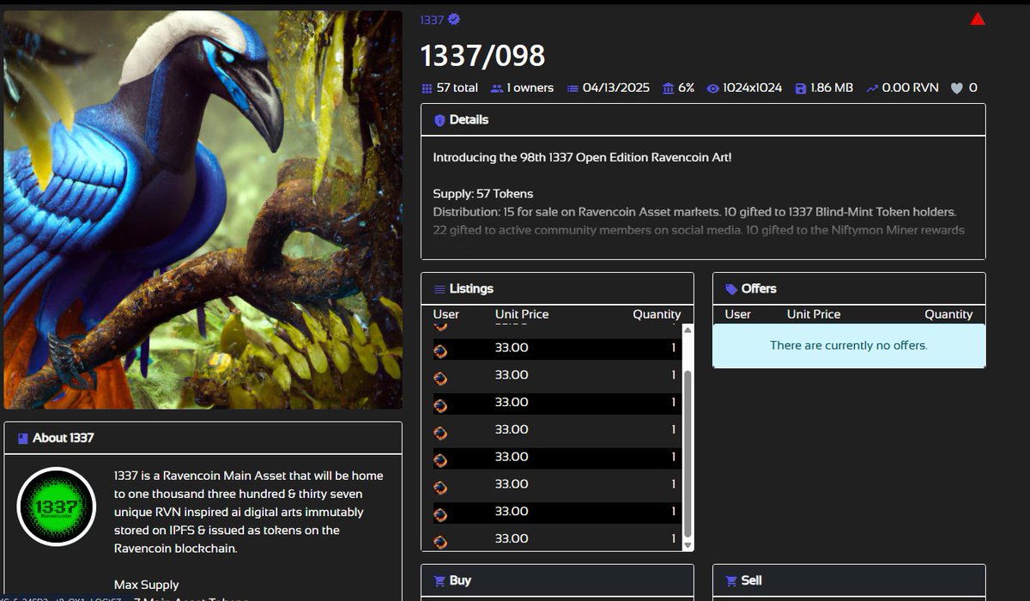This screenshot has height=601, width=1030.
Task: Click the people icon beside 1 owners
Action: (x=496, y=88)
